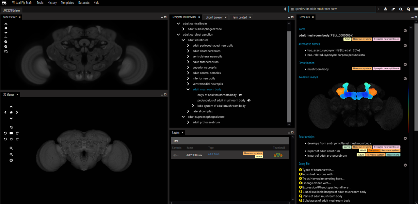Click the eraser clear-all icon
The width and height of the screenshot is (418, 204).
(x=393, y=9)
